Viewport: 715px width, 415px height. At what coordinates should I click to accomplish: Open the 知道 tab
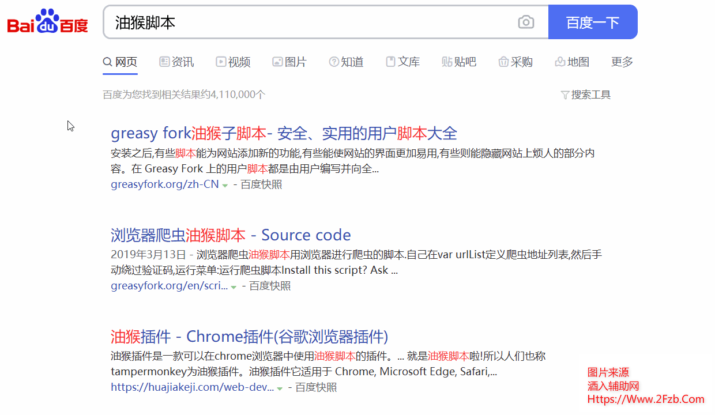[x=346, y=62]
